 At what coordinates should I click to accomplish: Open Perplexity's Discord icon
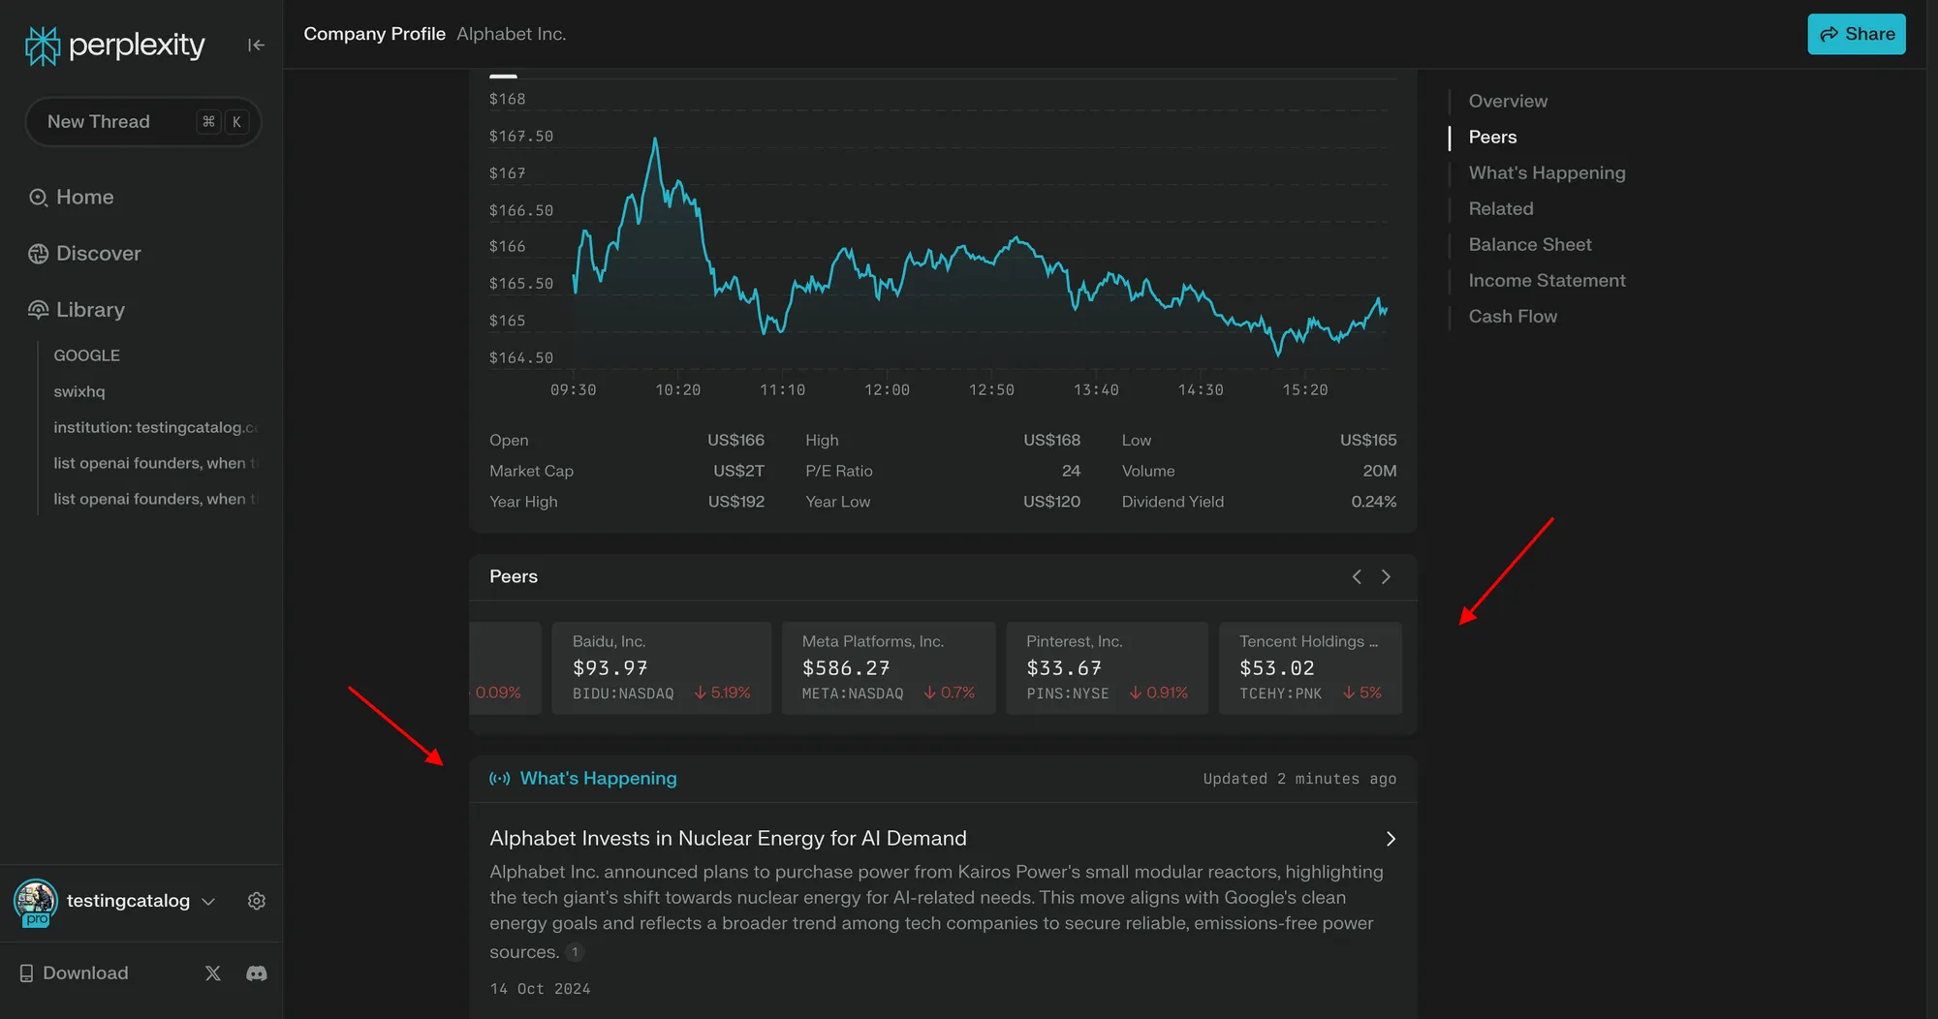click(x=256, y=973)
